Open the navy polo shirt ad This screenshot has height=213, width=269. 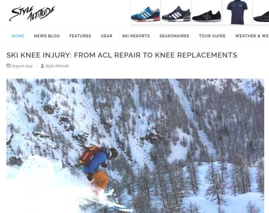click(237, 12)
